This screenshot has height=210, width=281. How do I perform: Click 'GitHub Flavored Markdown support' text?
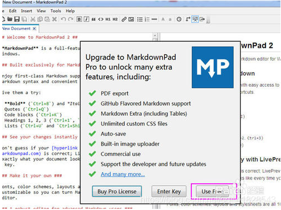coord(146,103)
